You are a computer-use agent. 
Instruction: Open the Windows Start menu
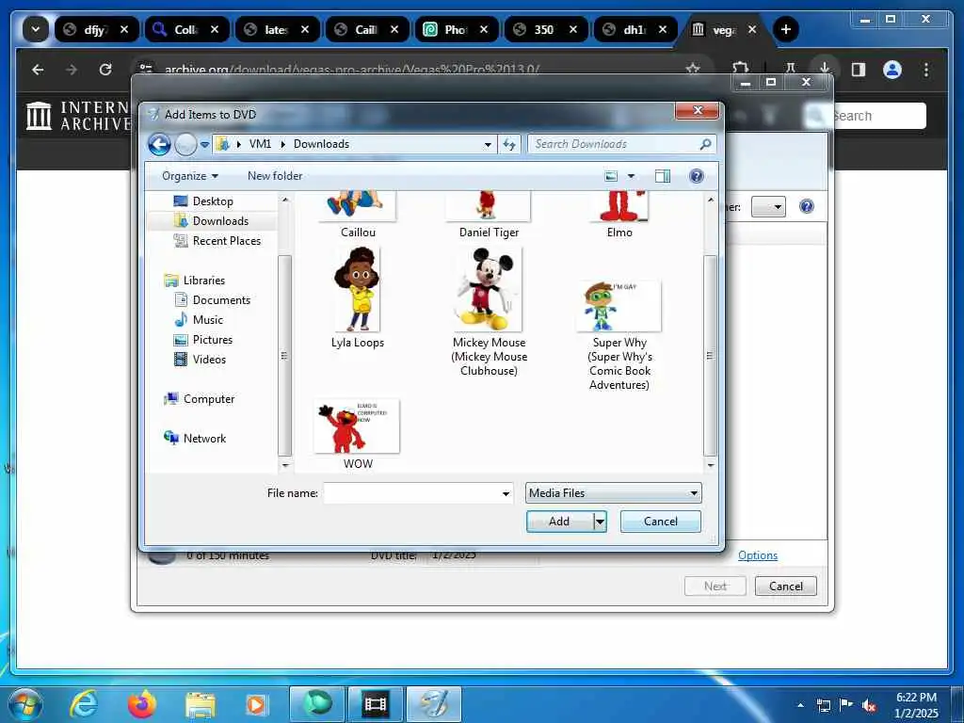pyautogui.click(x=25, y=704)
